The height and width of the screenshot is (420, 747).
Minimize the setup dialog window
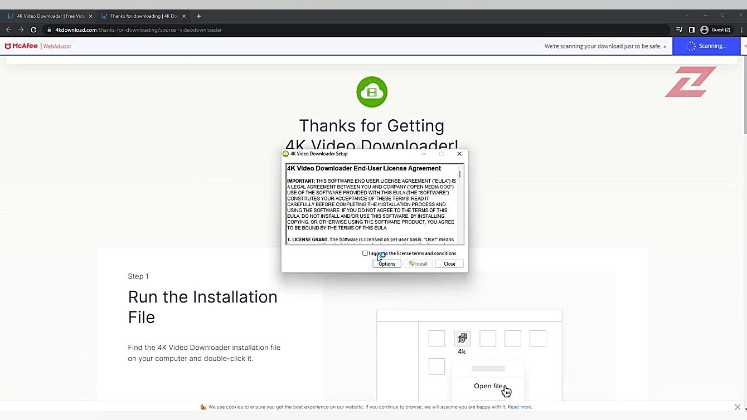(424, 154)
